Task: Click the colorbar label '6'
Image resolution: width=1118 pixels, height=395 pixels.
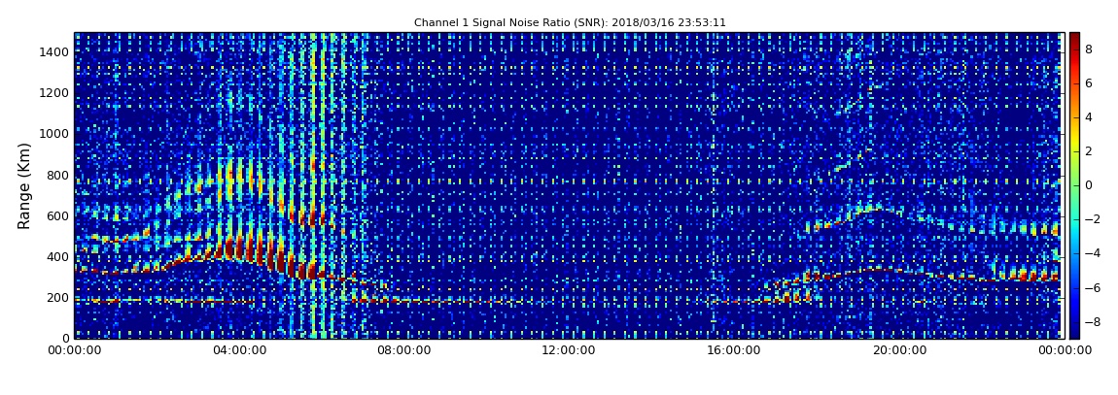Action: [1088, 83]
